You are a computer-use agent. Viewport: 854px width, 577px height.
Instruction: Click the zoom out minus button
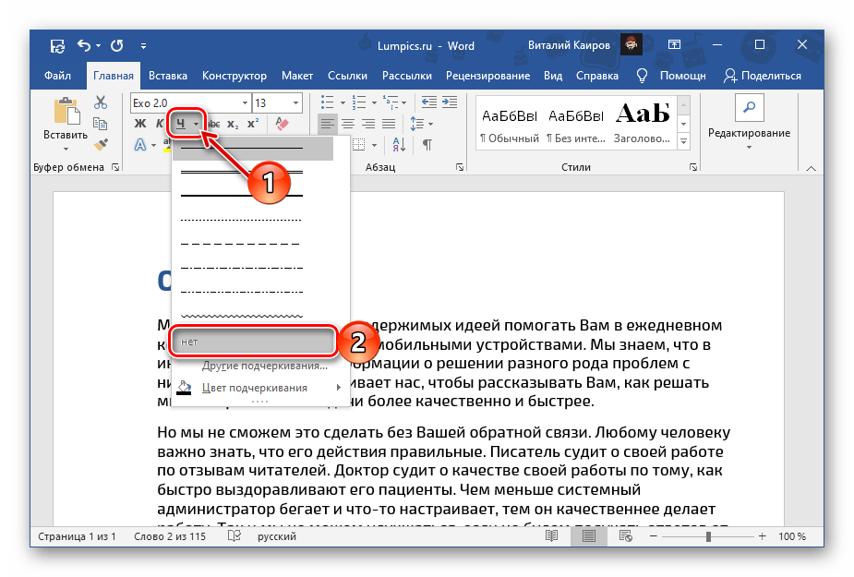(x=653, y=536)
